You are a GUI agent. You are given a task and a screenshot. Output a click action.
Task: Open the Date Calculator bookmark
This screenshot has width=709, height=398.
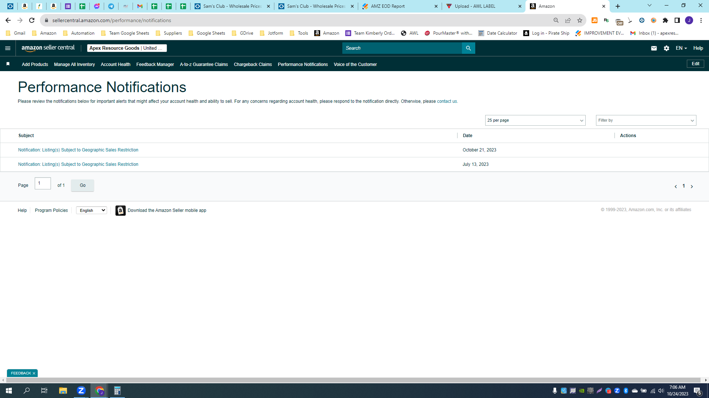(498, 33)
